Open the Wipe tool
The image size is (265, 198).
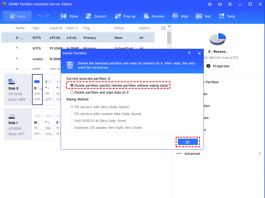180,16
